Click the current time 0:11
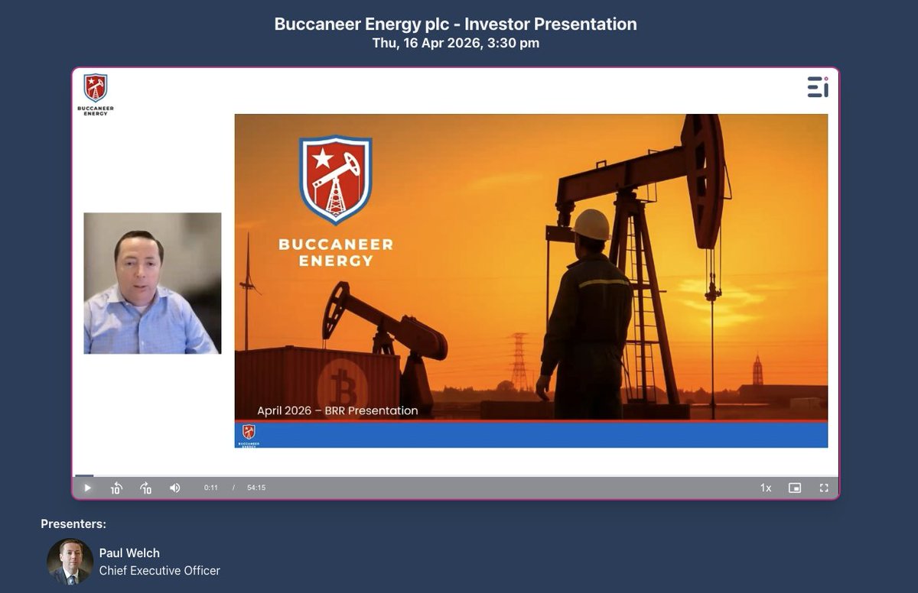Image resolution: width=918 pixels, height=593 pixels. click(211, 488)
